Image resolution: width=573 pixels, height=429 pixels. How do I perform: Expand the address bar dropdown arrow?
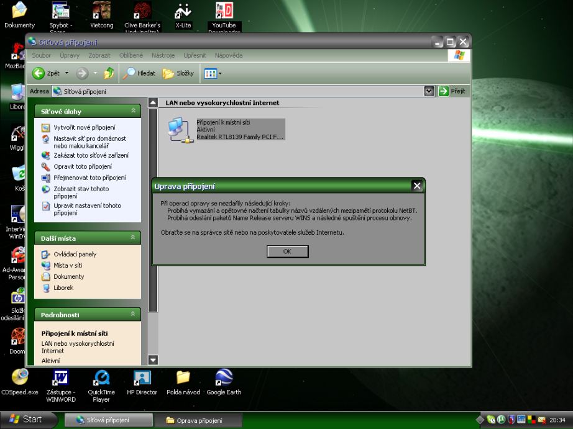click(429, 91)
